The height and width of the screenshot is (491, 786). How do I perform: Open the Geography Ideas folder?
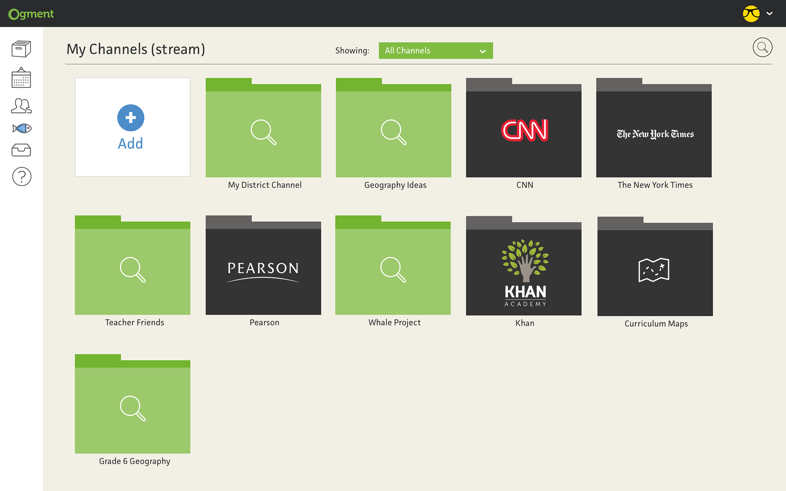(393, 128)
